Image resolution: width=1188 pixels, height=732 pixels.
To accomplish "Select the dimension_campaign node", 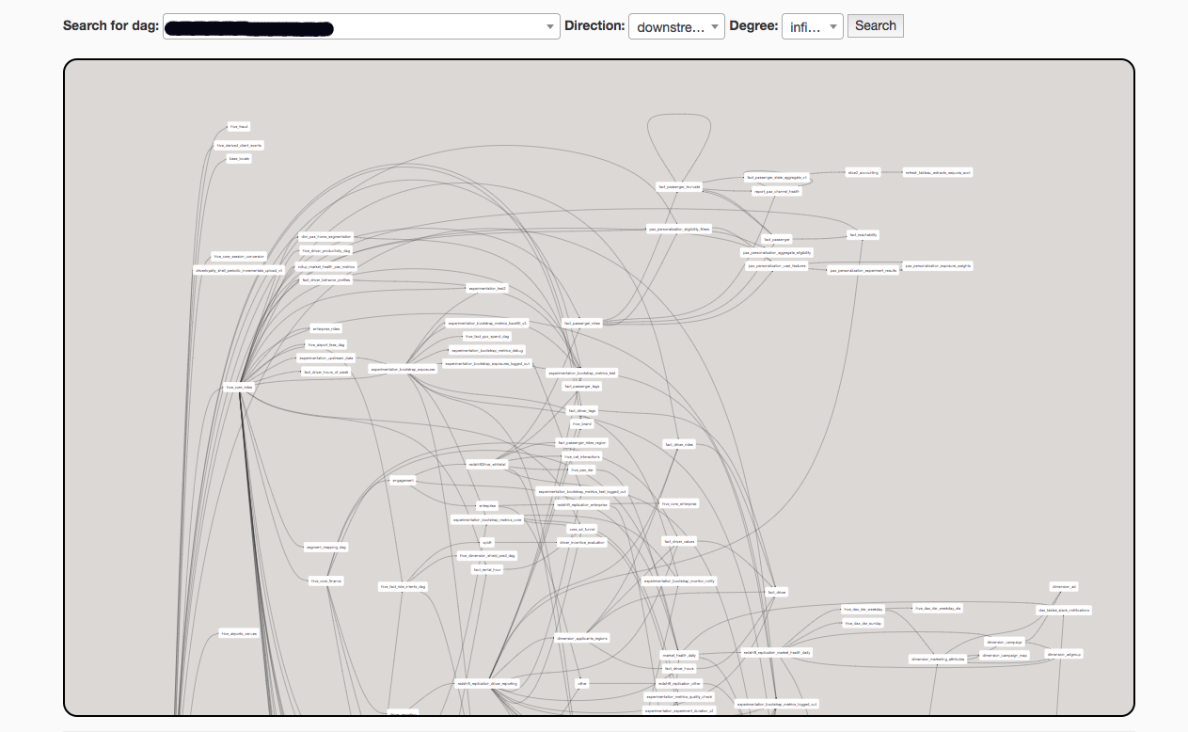I will (x=1004, y=642).
